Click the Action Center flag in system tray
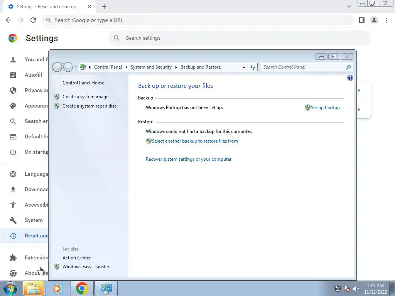This screenshot has height=296, width=395. click(x=347, y=289)
